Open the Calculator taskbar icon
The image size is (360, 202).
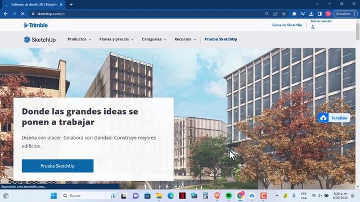click(205, 196)
